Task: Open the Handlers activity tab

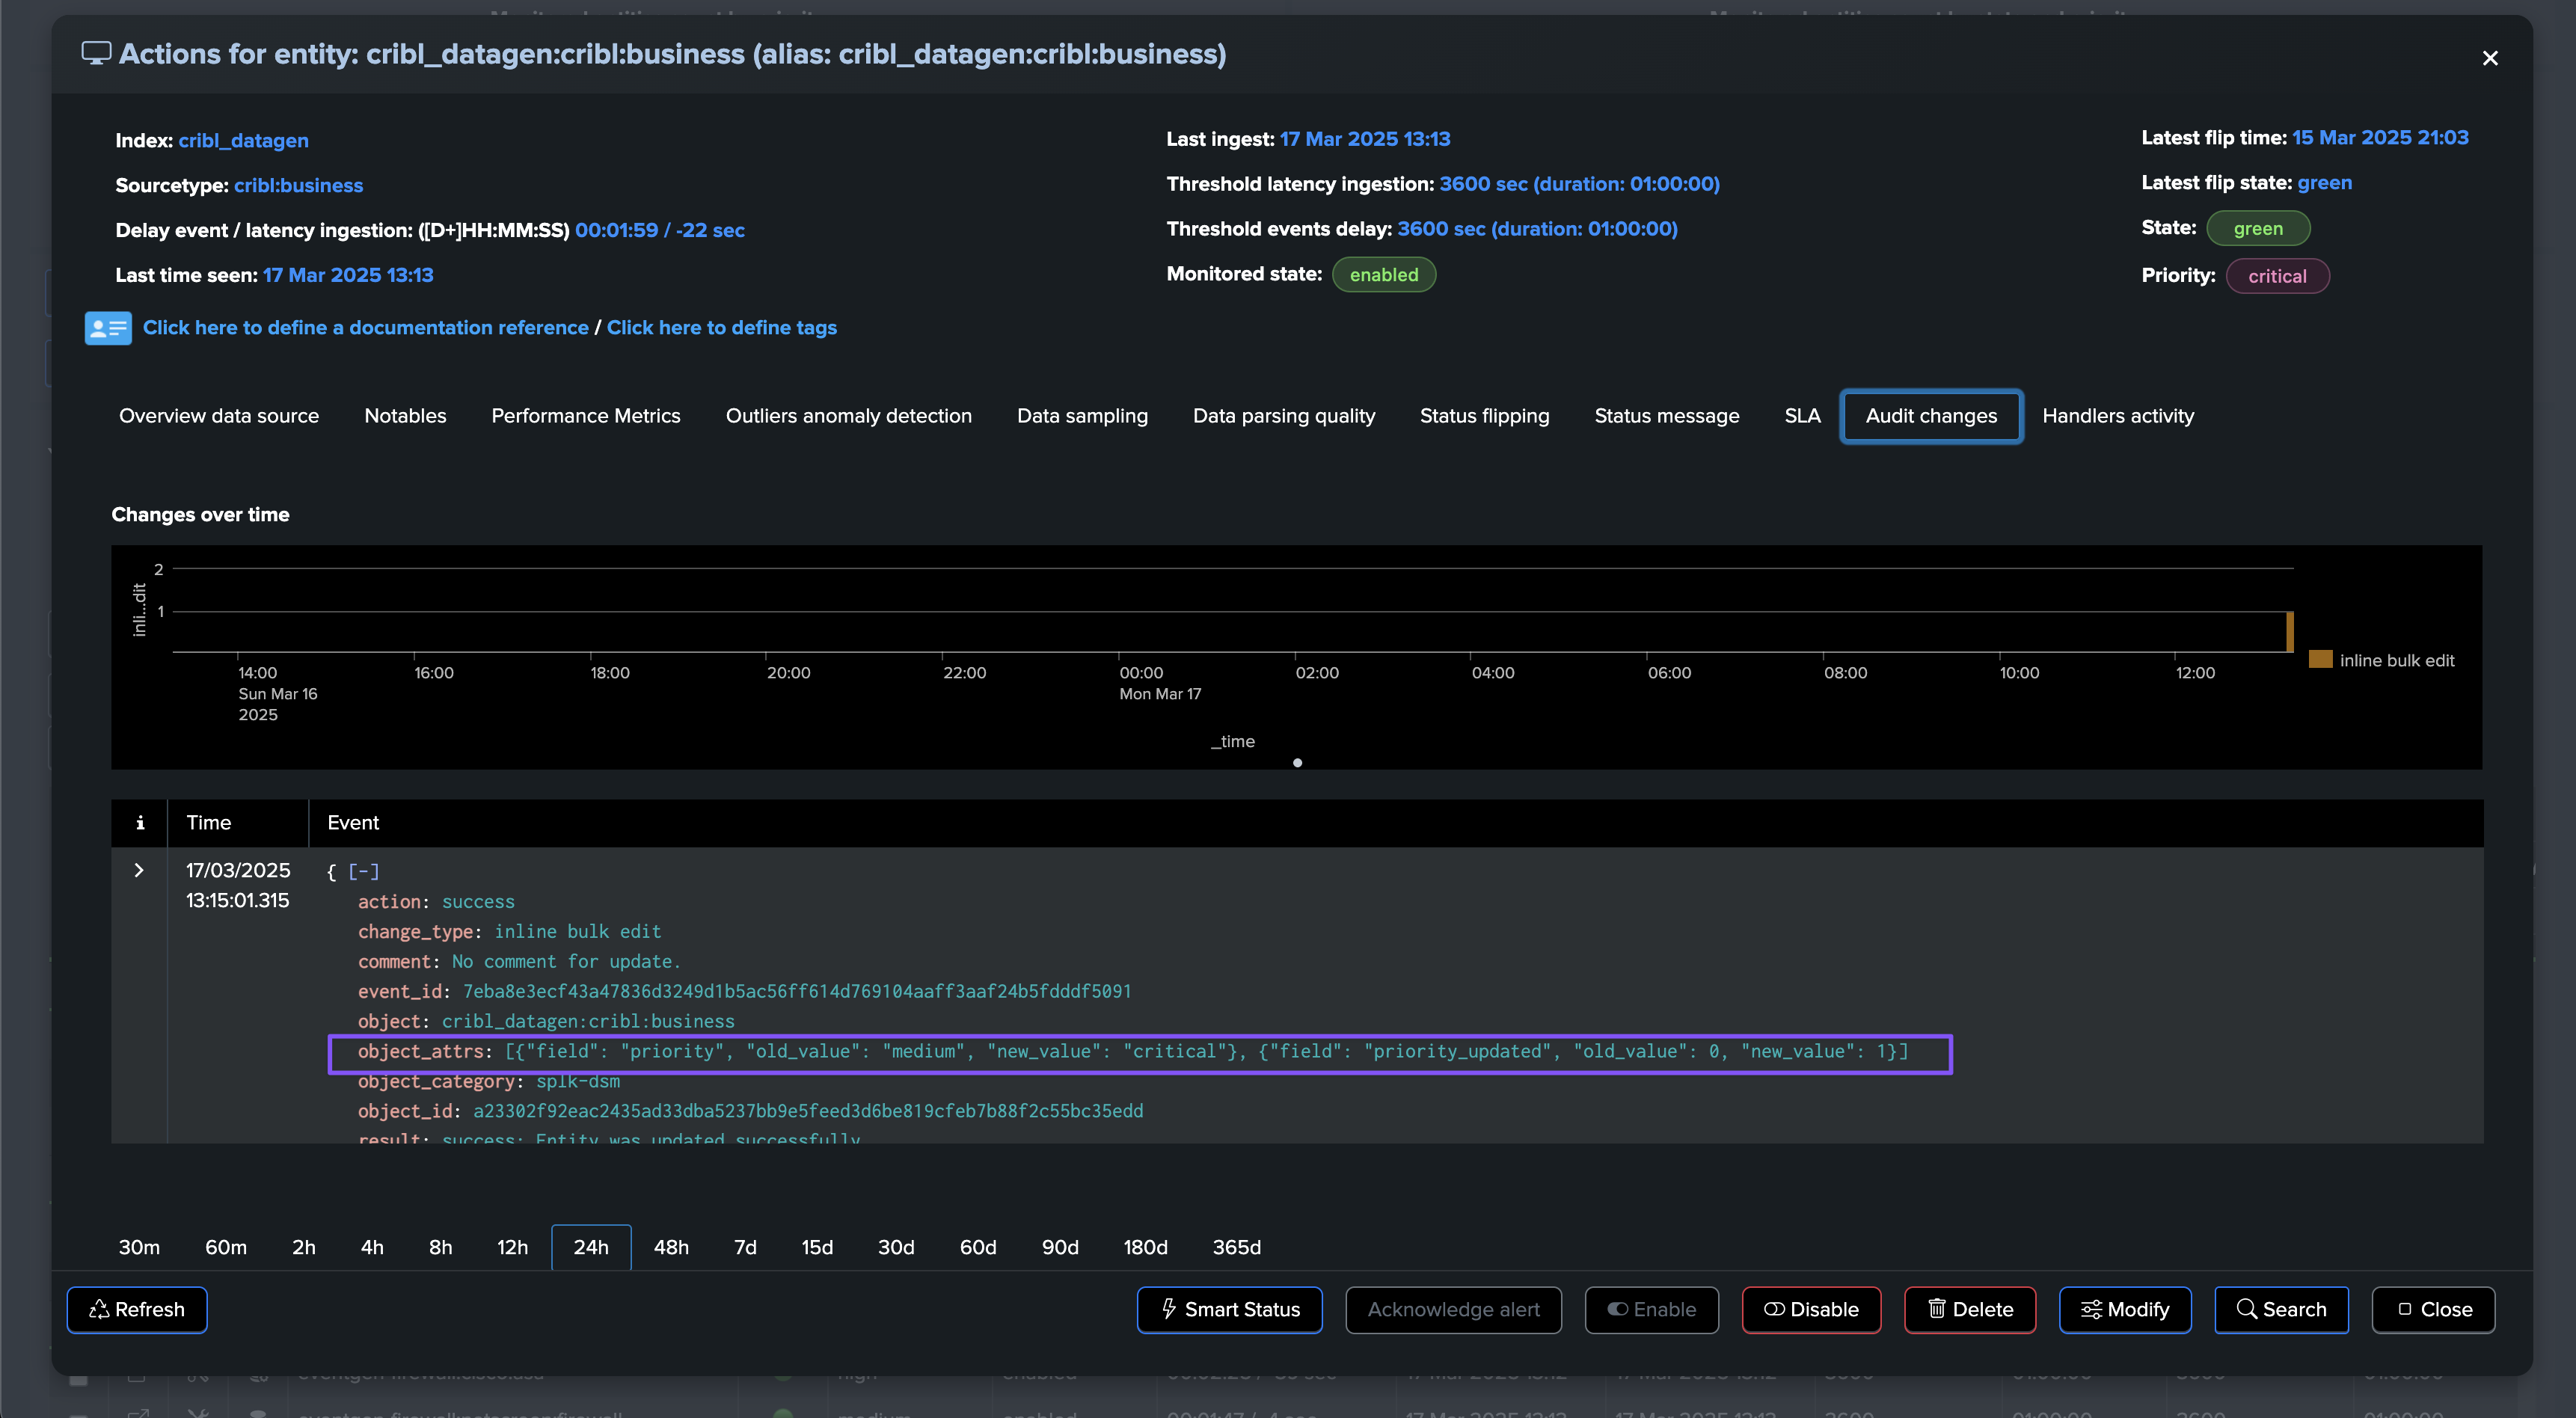Action: point(2118,416)
